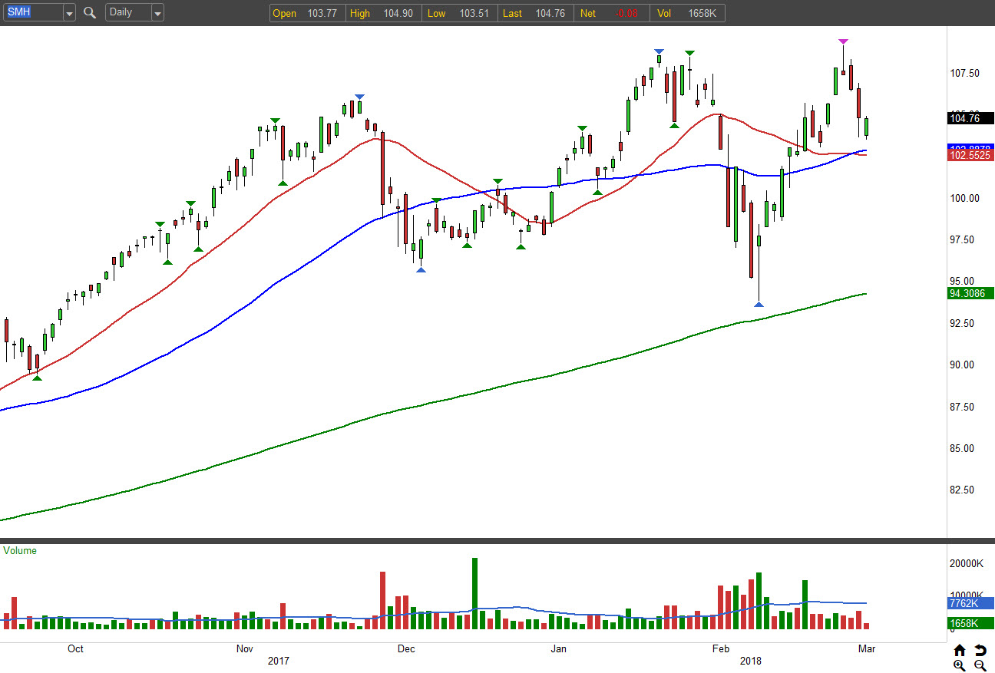Image resolution: width=995 pixels, height=673 pixels.
Task: Click the Mar date axis label
Action: click(866, 648)
